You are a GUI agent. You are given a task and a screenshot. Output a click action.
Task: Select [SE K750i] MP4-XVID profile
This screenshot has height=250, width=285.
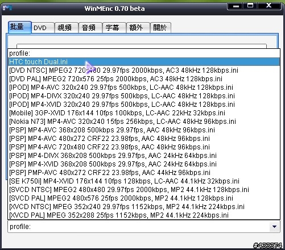144,181
